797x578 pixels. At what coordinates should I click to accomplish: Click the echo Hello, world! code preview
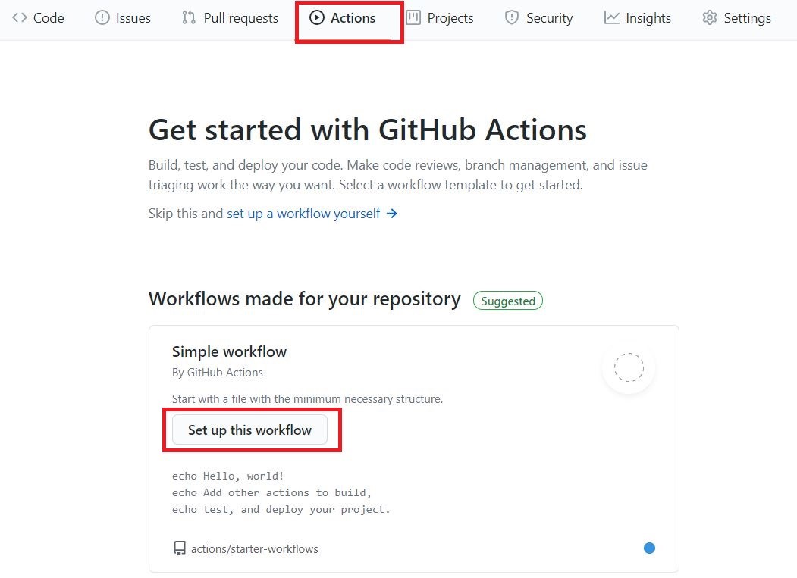coord(228,476)
